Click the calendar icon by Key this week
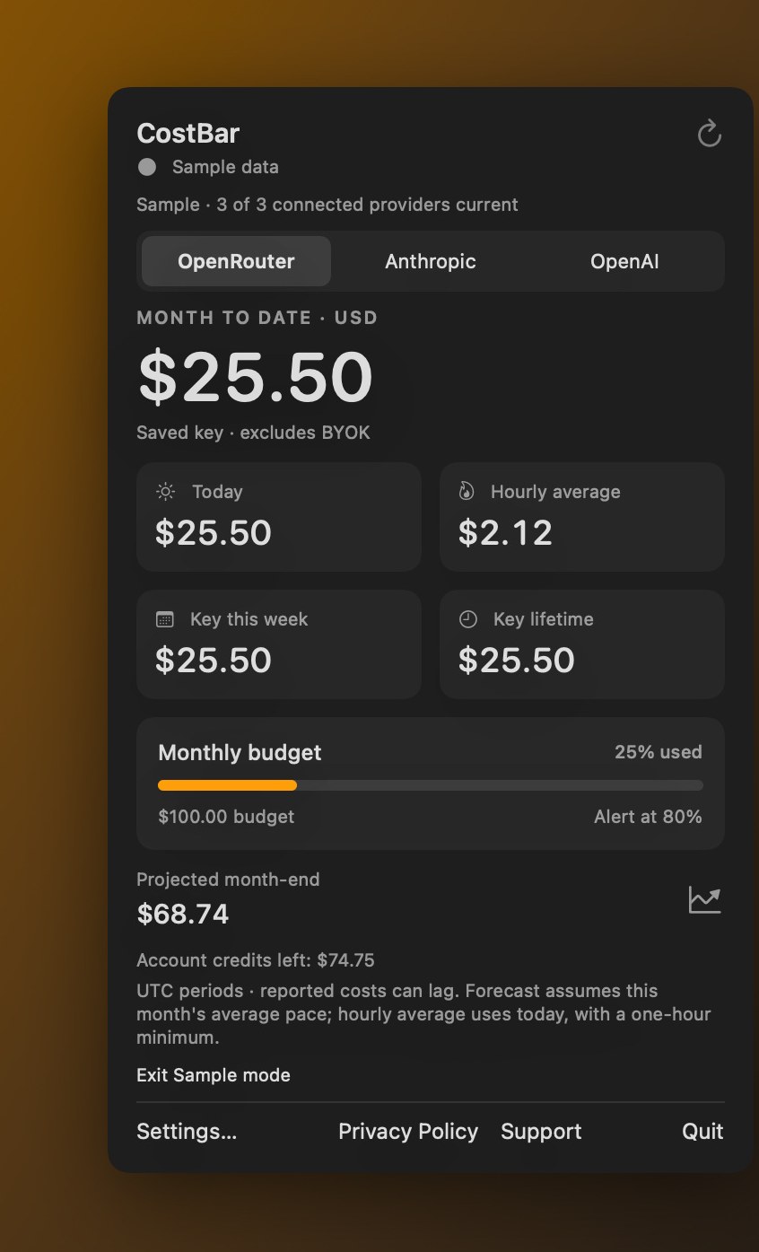Viewport: 759px width, 1252px height. [x=165, y=619]
